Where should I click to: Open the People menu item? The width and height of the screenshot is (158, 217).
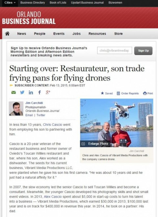pos(40,34)
